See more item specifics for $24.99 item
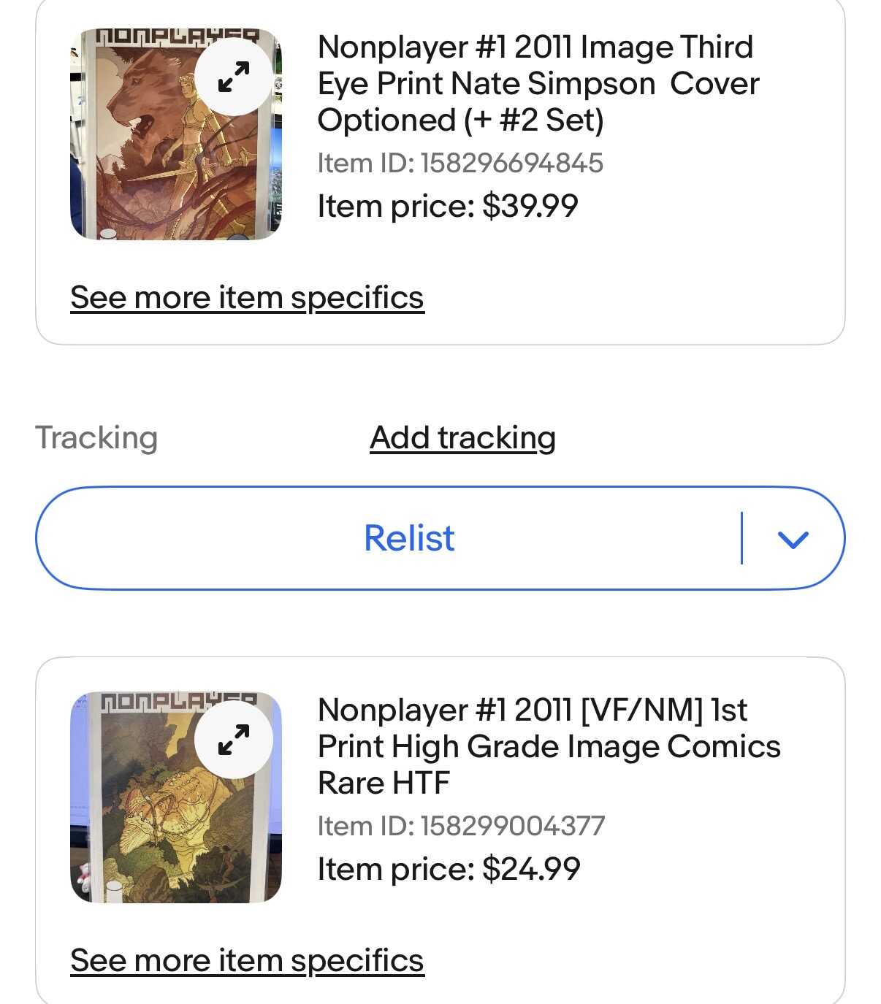The width and height of the screenshot is (881, 1004). (x=247, y=961)
